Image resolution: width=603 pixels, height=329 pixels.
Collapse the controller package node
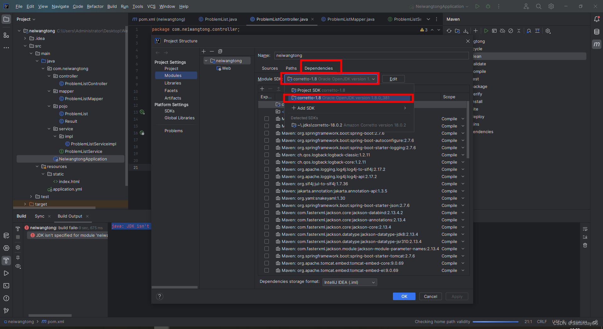(49, 76)
